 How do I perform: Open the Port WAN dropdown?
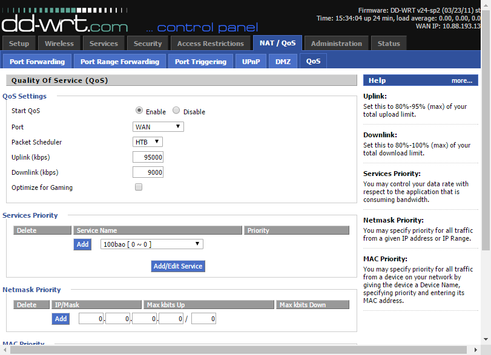click(x=158, y=127)
